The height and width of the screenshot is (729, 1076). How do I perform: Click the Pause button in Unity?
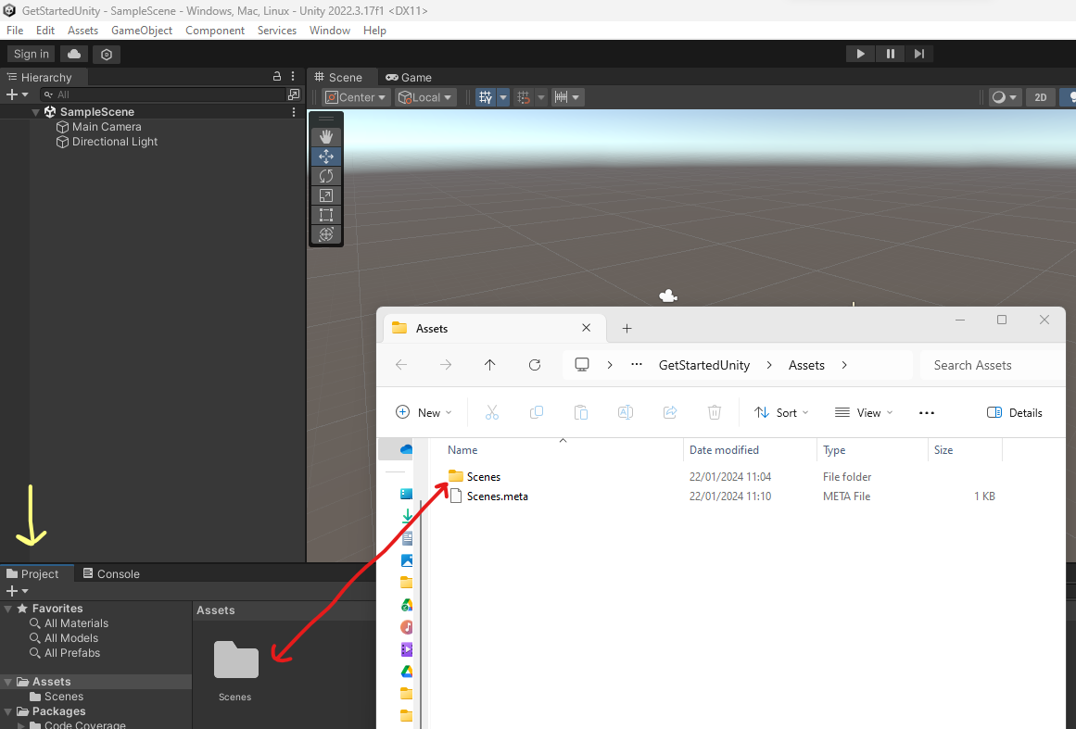click(x=890, y=54)
